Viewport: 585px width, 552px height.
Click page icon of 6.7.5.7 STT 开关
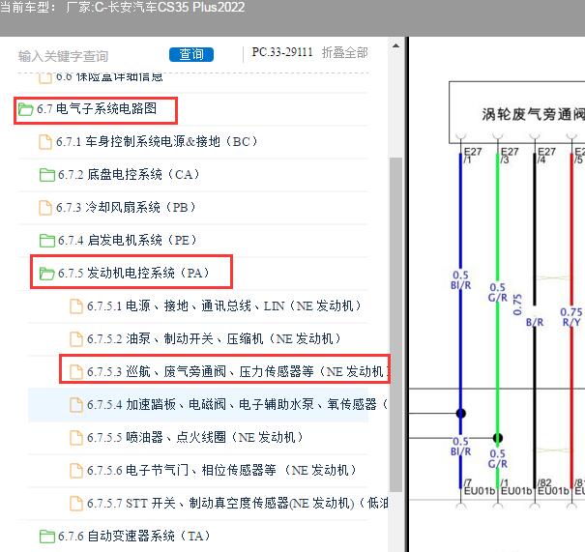[x=76, y=503]
